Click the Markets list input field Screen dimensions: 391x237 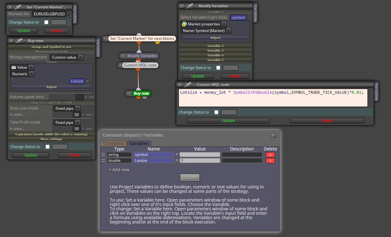pos(49,14)
